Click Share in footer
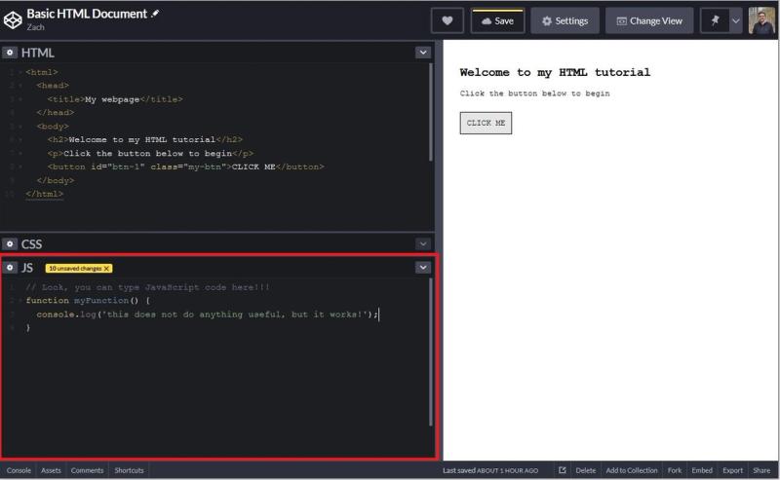This screenshot has height=480, width=780. [761, 470]
